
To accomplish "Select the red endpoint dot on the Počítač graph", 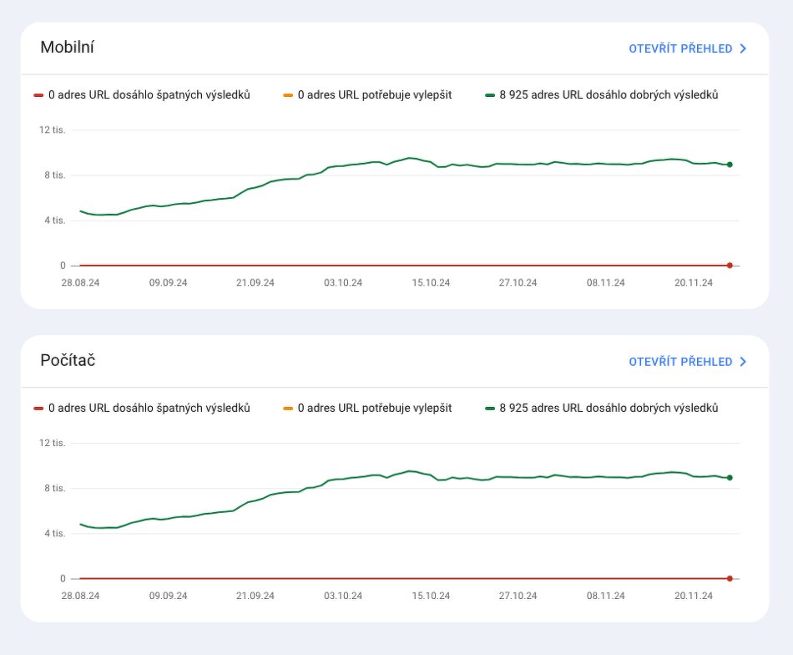I will pos(730,578).
